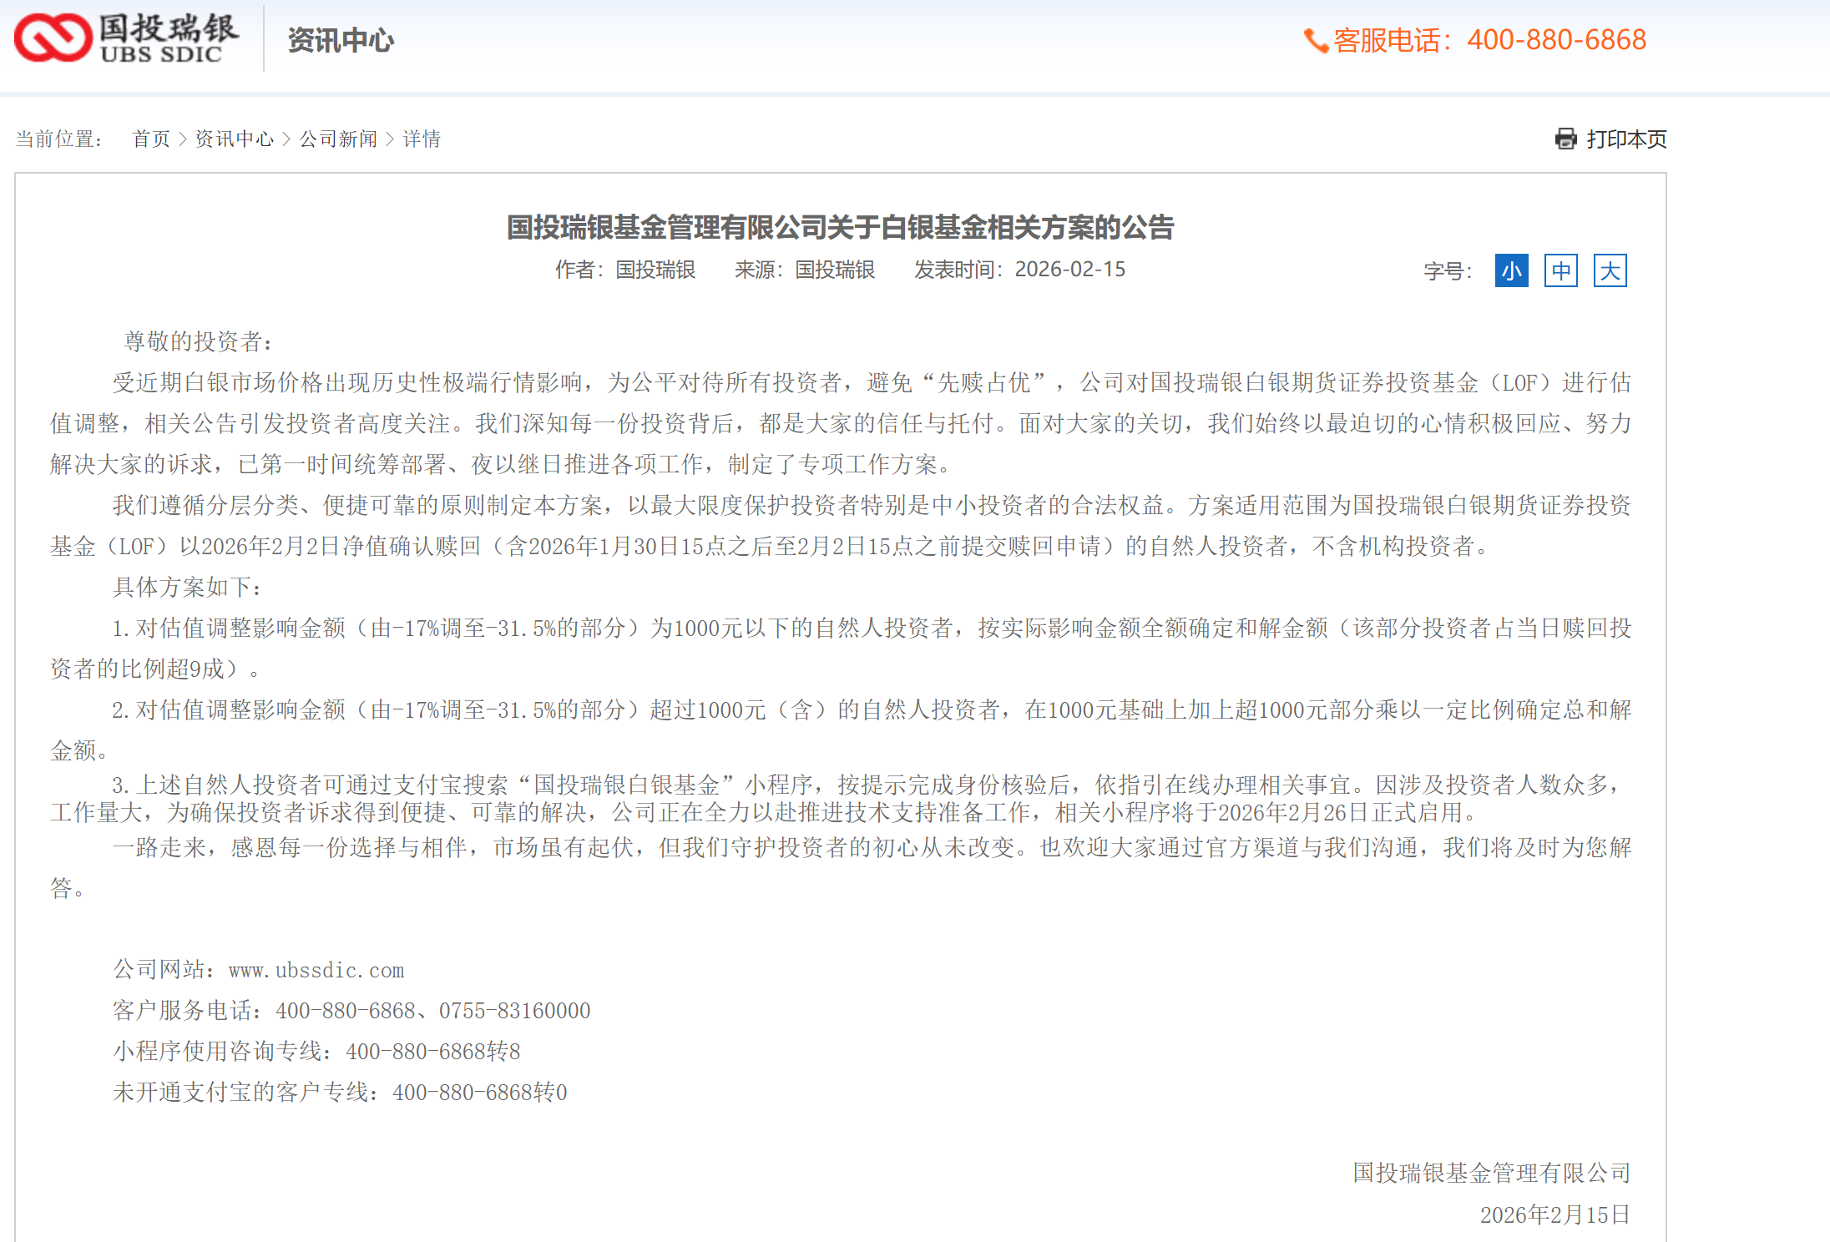Click the announcement headline title

pos(840,227)
